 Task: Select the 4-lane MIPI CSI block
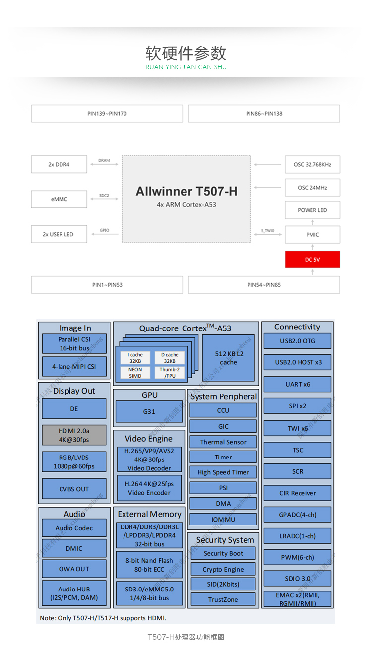[x=74, y=367]
